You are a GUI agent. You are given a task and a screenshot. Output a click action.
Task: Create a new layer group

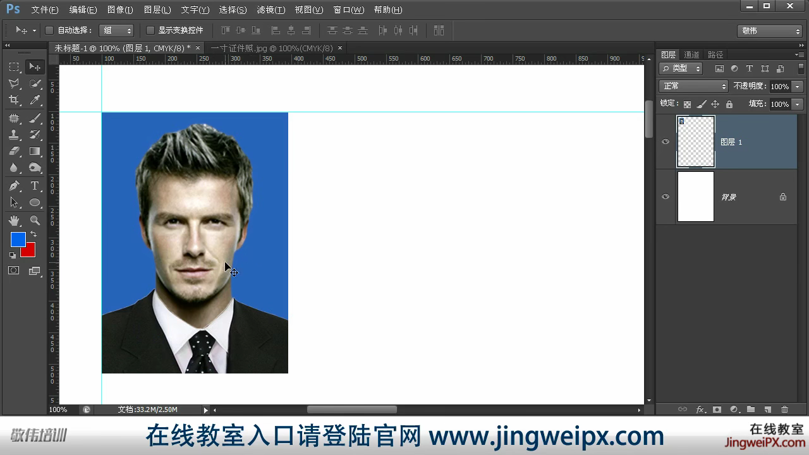click(751, 409)
